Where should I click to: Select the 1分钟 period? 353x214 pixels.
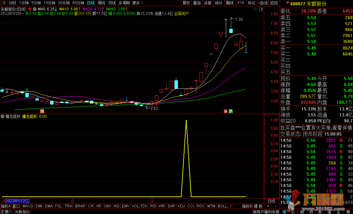24,3
